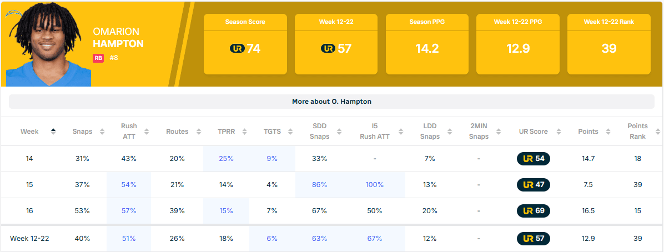
Task: Sort by Rush ATT column arrows
Action: 147,132
